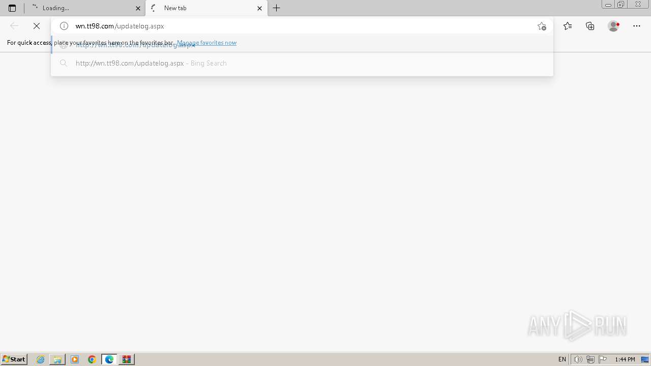Launch Internet Explorer from taskbar

click(41, 359)
